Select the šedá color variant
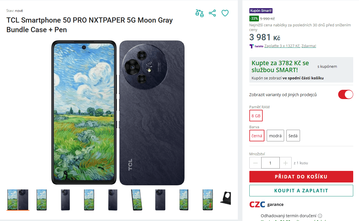 (293, 135)
